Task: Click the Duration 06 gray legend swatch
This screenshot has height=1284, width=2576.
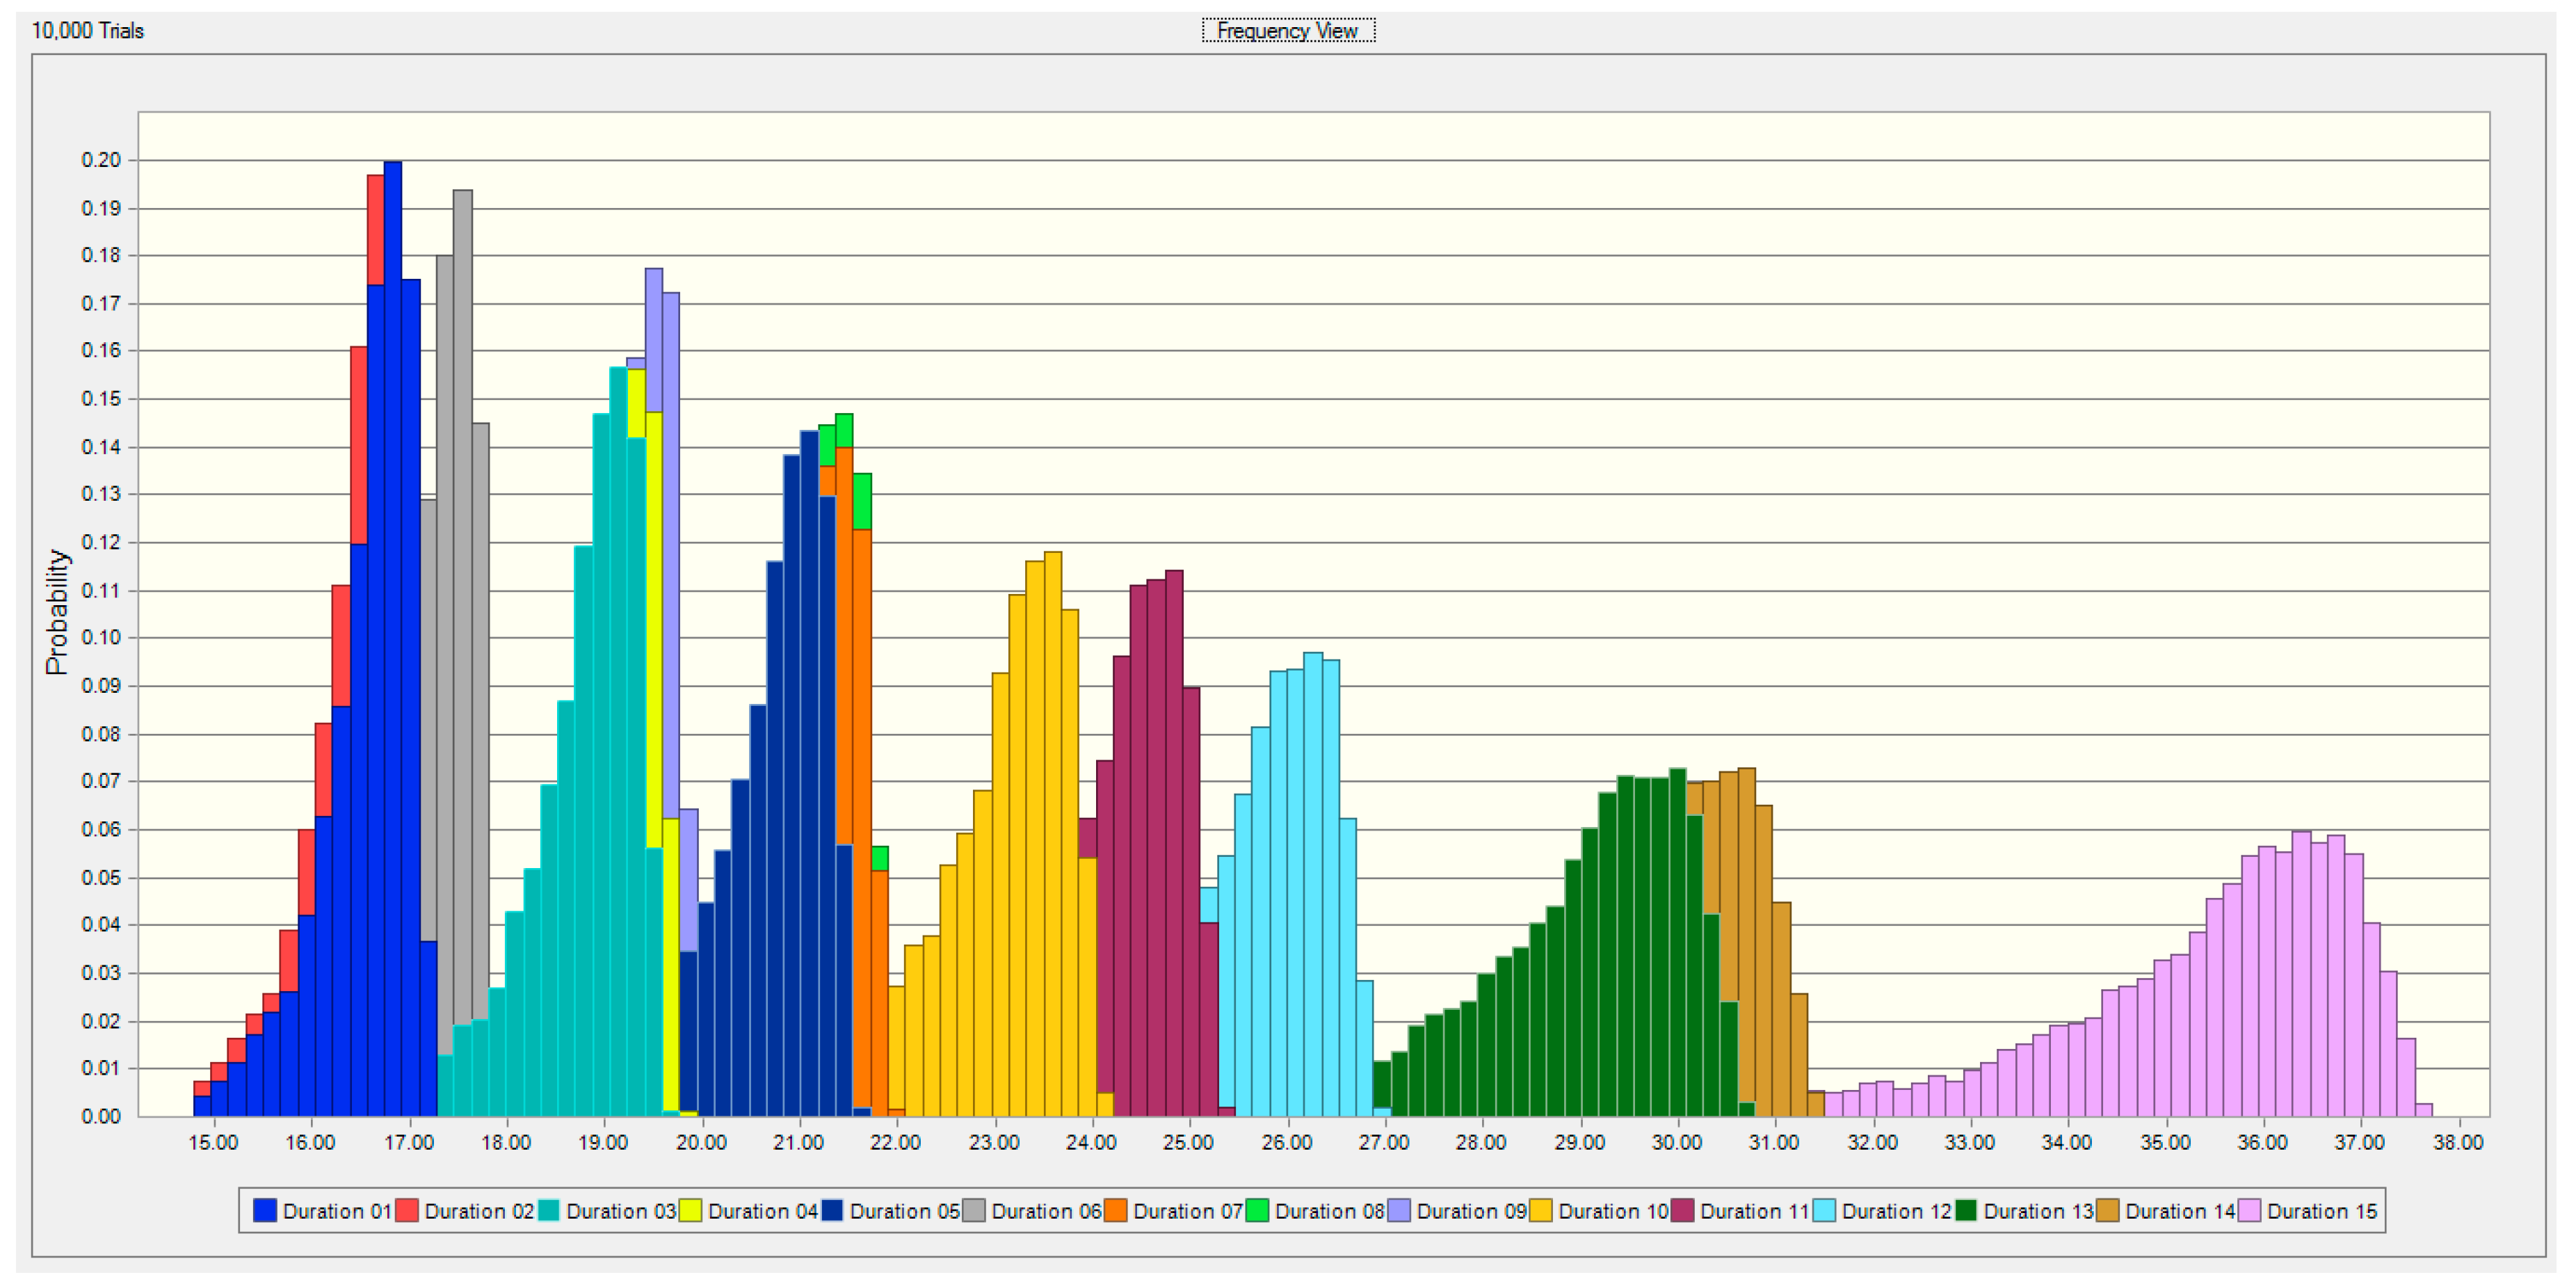Action: pos(974,1211)
